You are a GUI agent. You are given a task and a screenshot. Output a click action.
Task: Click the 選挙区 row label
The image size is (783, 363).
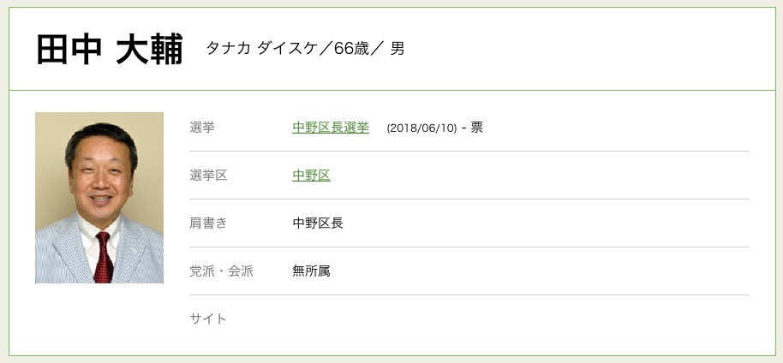click(208, 176)
